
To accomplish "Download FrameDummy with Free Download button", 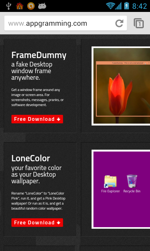I will coord(37,119).
